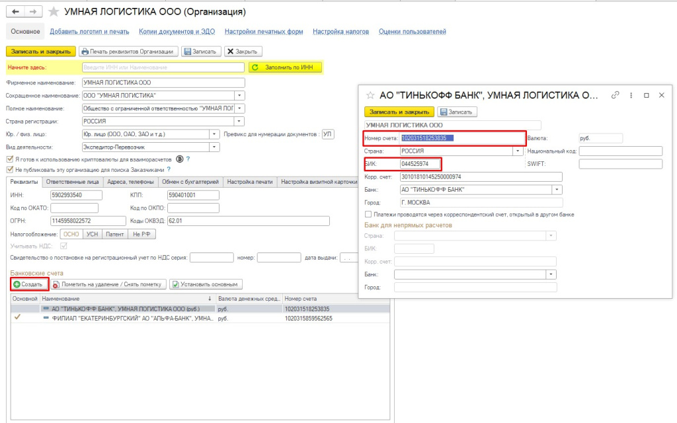Expand Юр. / физ. лицо dropdown
This screenshot has height=423, width=677.
pos(214,134)
